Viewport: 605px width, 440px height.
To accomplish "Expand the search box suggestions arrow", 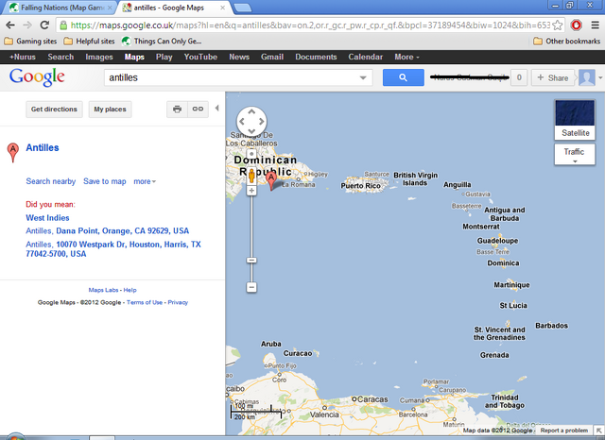I will pyautogui.click(x=363, y=77).
